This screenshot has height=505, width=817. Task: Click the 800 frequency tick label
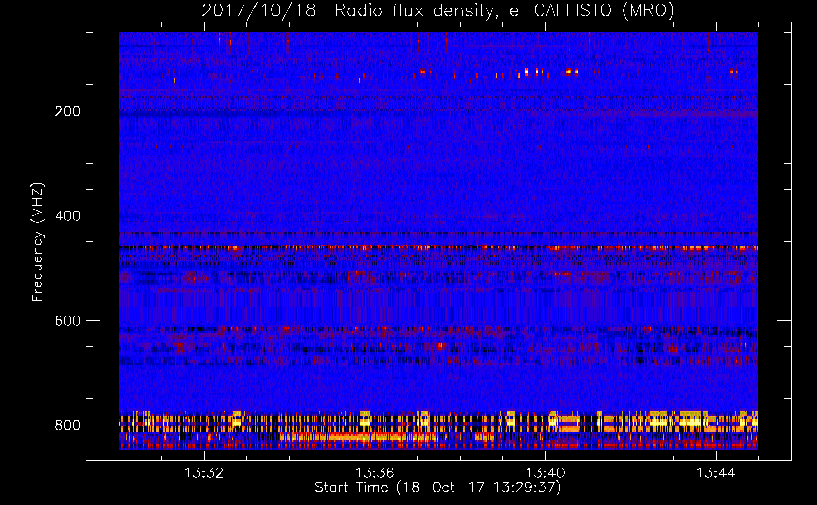point(68,425)
